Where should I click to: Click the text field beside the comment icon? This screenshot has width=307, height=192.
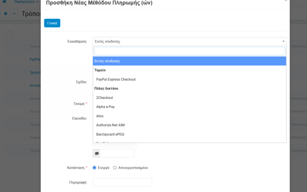[x=117, y=153]
